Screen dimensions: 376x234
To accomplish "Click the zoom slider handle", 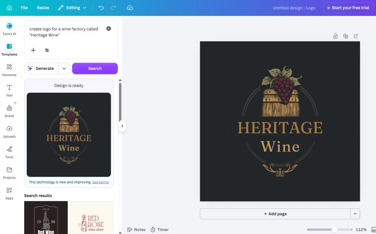I will tap(334, 230).
